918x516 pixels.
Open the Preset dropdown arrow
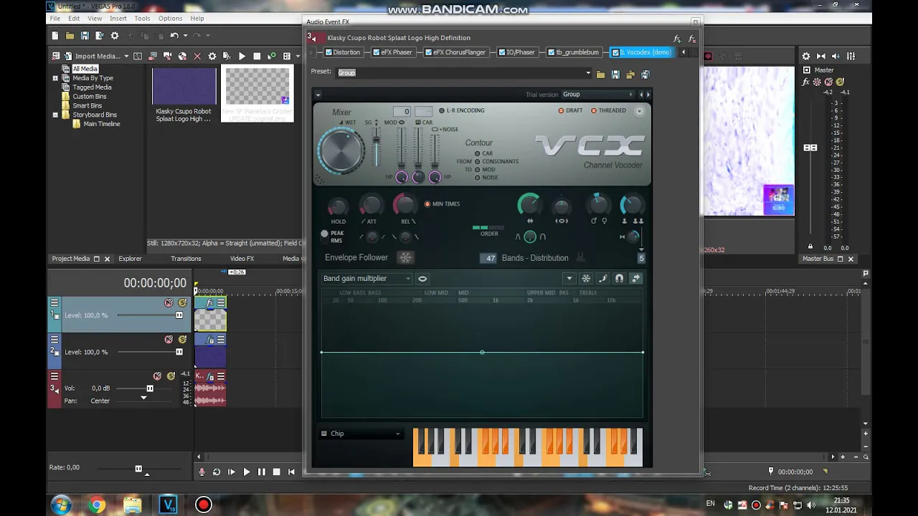click(588, 73)
